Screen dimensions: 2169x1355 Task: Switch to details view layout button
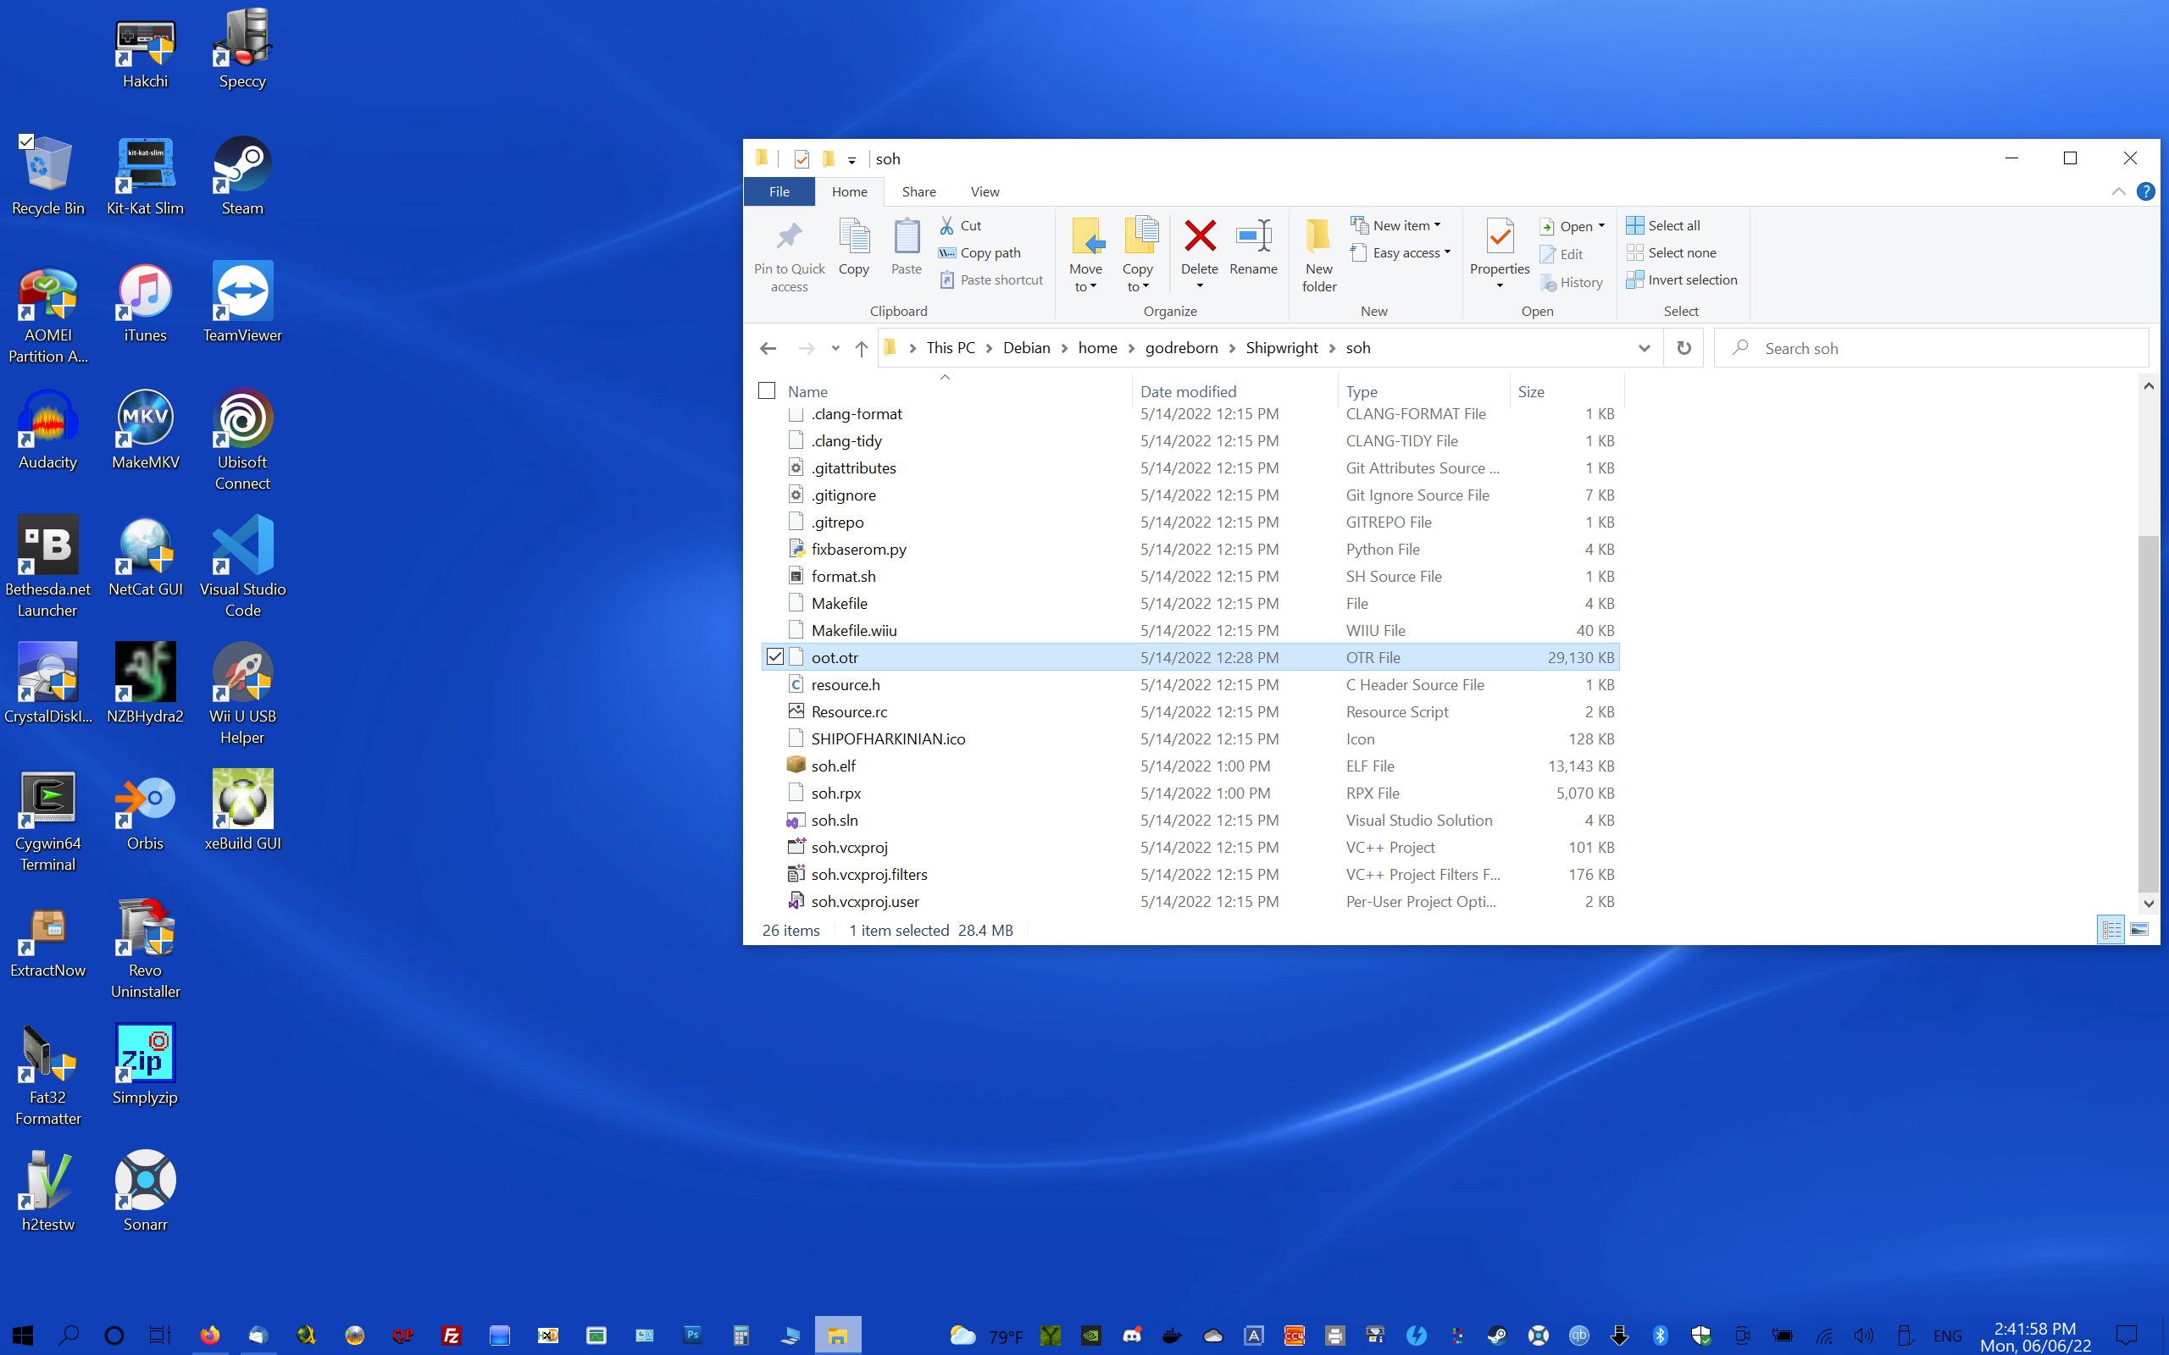click(x=2111, y=929)
